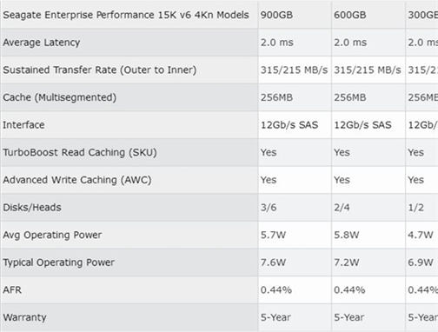Select the Disks/Heads row label
Image resolution: width=438 pixels, height=332 pixels.
tap(32, 208)
